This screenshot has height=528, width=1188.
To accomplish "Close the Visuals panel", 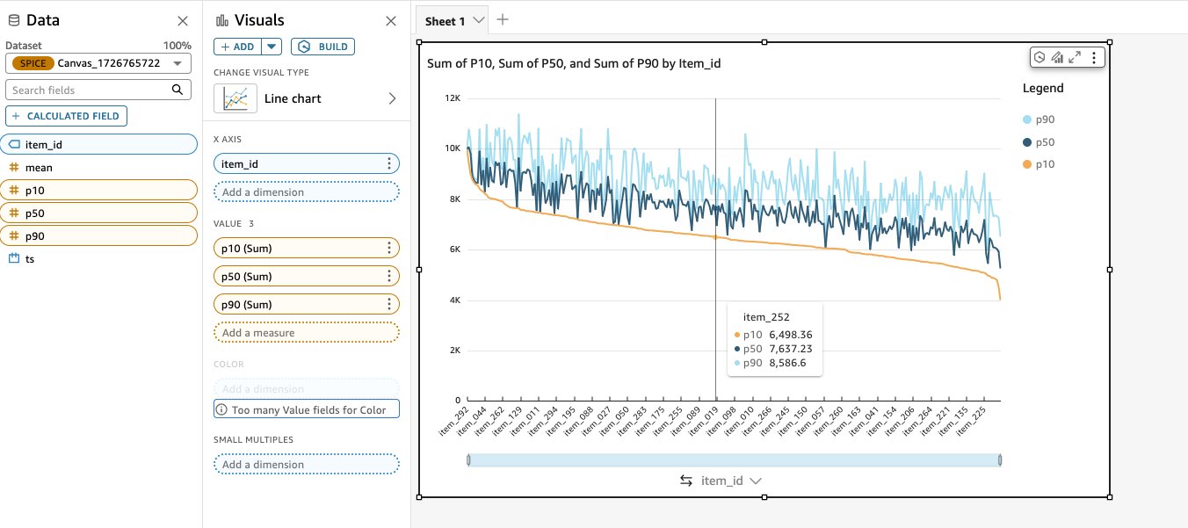I will tap(391, 21).
